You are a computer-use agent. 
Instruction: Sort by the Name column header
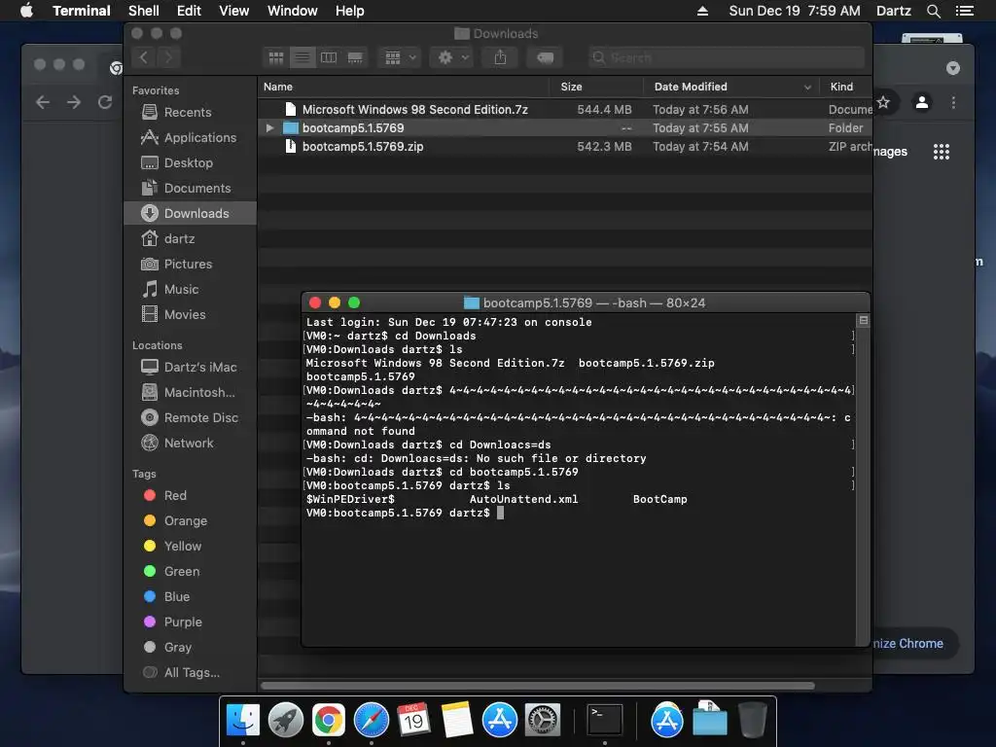pyautogui.click(x=404, y=87)
